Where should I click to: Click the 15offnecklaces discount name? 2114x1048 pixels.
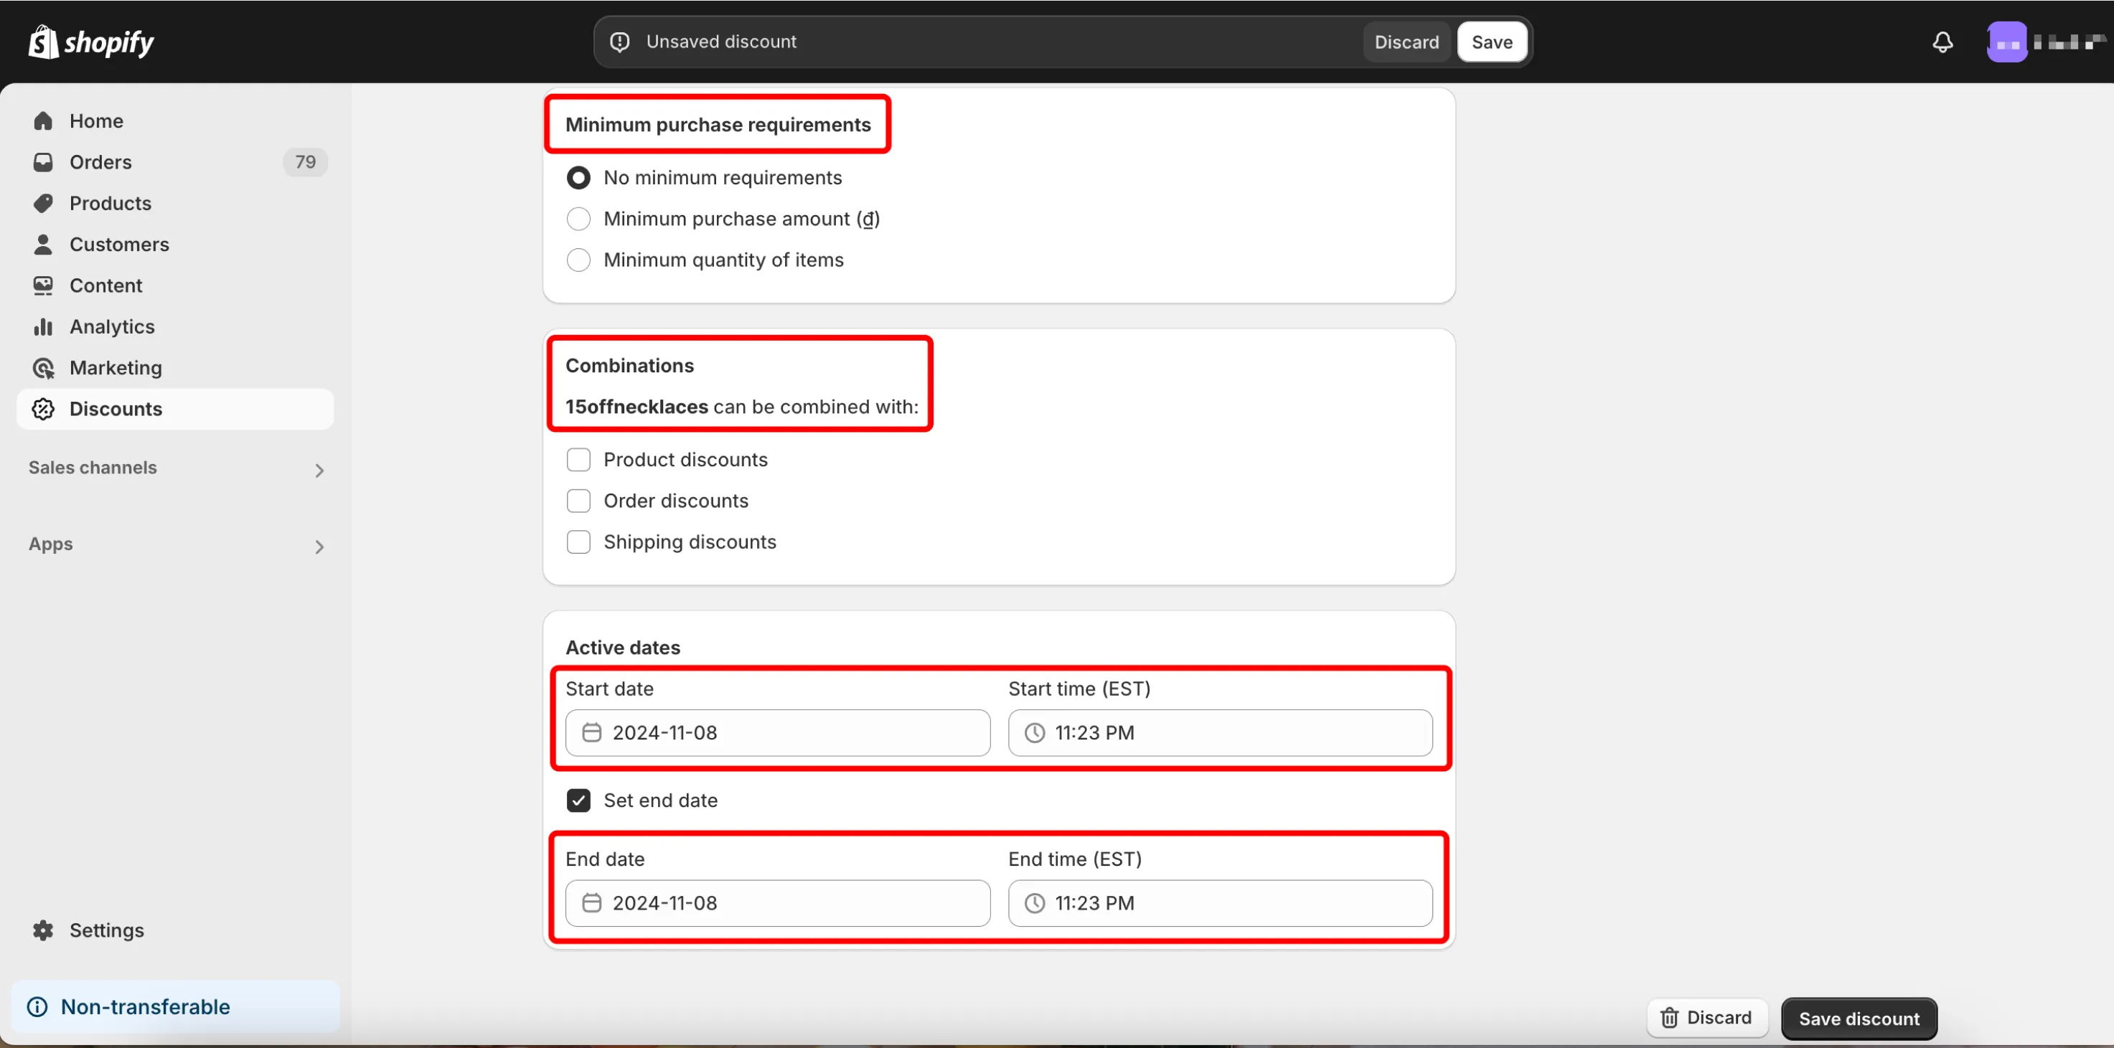[x=636, y=407]
